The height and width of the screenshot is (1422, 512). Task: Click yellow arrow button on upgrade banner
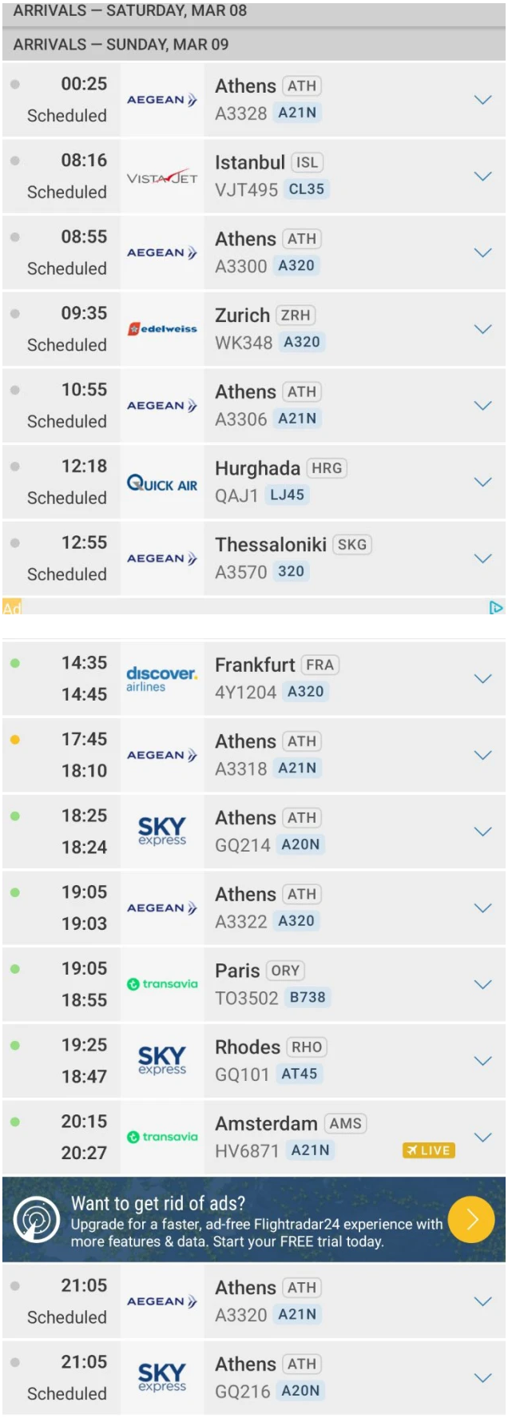(472, 1219)
